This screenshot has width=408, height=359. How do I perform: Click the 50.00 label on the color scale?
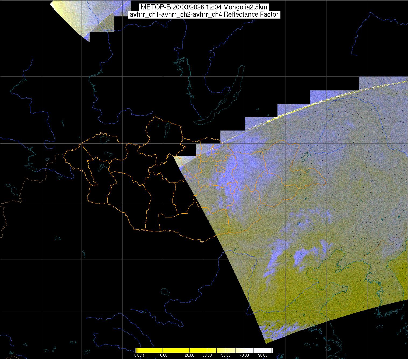click(226, 356)
